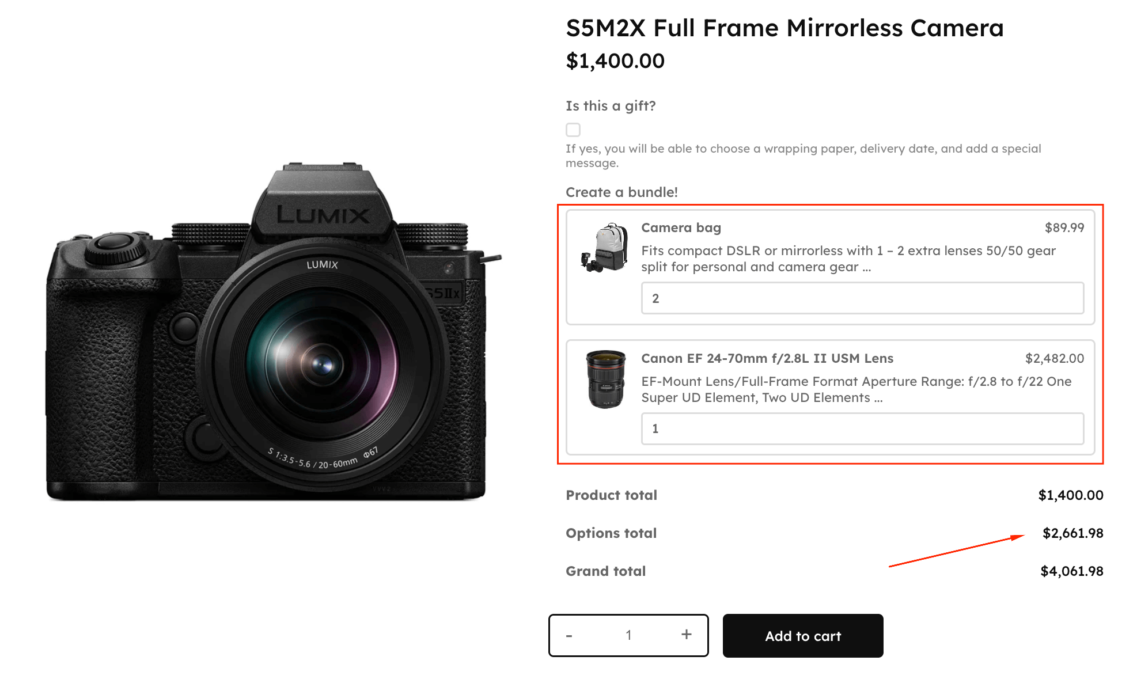
Task: Click the Options total amount
Action: tap(1072, 533)
